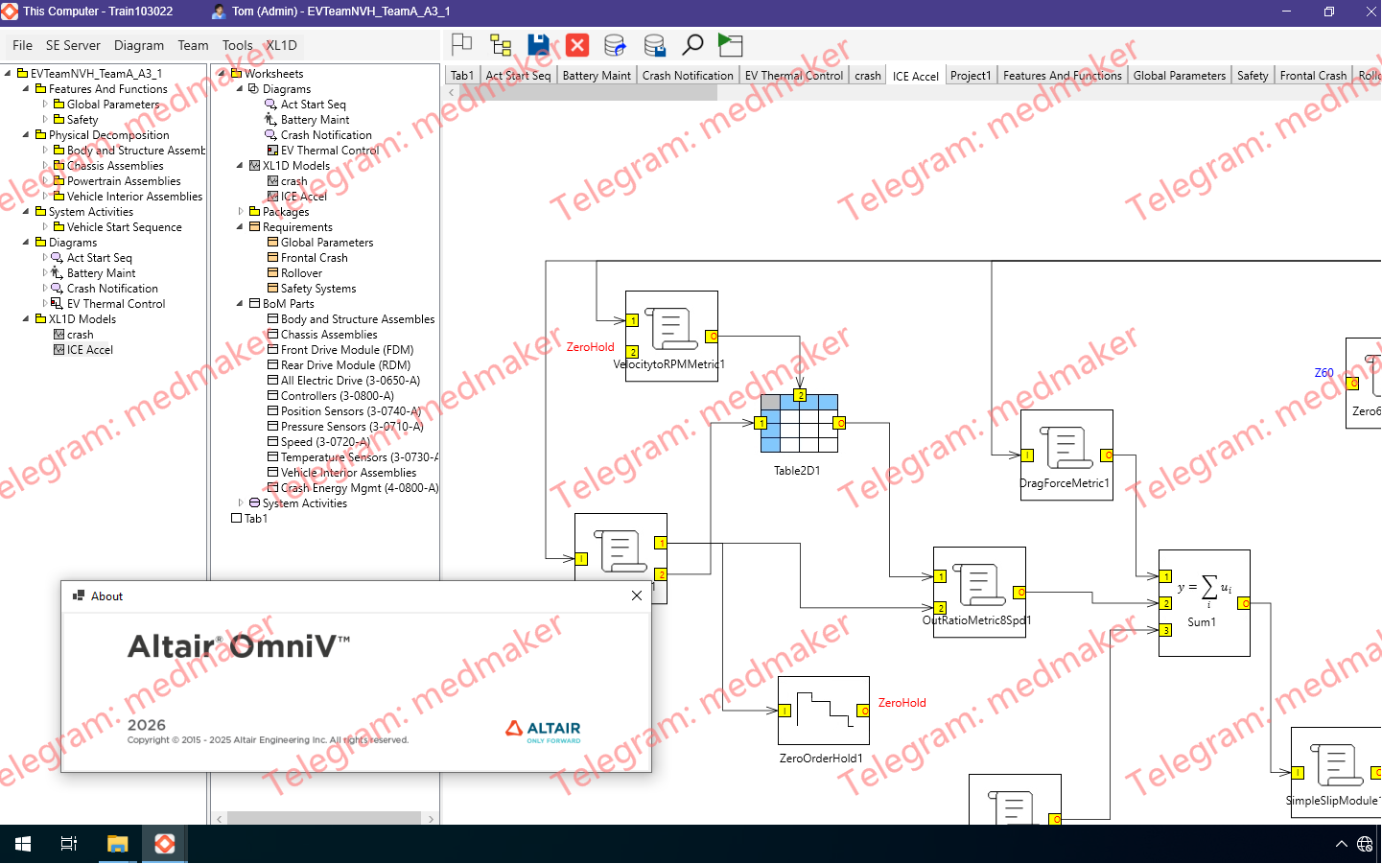Select the Table2D1 block in diagram
This screenshot has width=1382, height=864.
coord(799,423)
